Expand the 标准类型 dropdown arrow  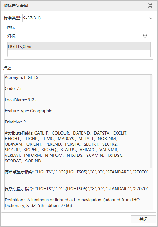point(151,18)
